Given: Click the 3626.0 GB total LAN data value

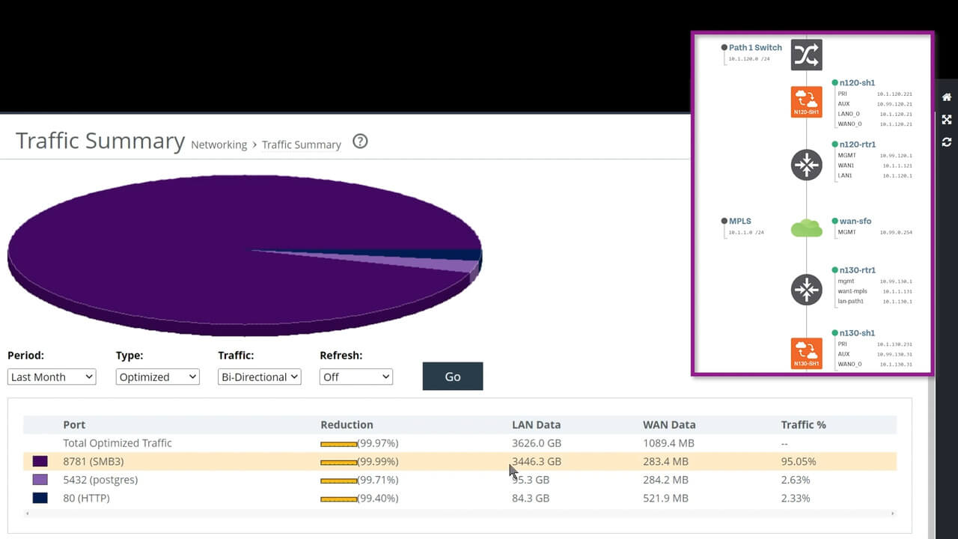Looking at the screenshot, I should point(537,443).
